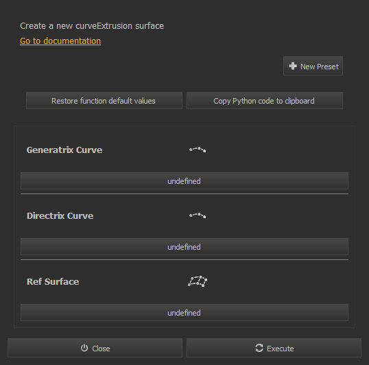This screenshot has height=365, width=369.
Task: Click the Create a new curveExtrusion surface heading
Action: point(92,26)
